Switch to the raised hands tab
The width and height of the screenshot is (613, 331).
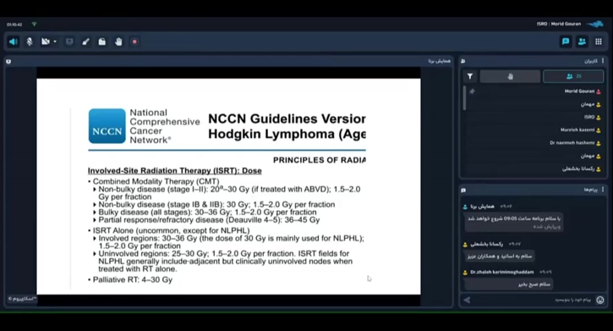click(510, 77)
